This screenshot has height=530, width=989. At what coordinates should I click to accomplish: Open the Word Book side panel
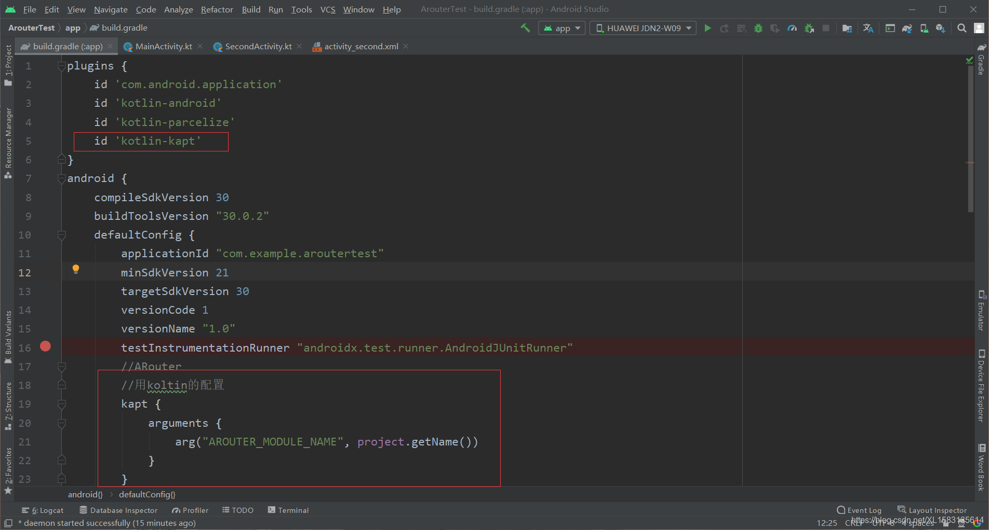tap(981, 467)
